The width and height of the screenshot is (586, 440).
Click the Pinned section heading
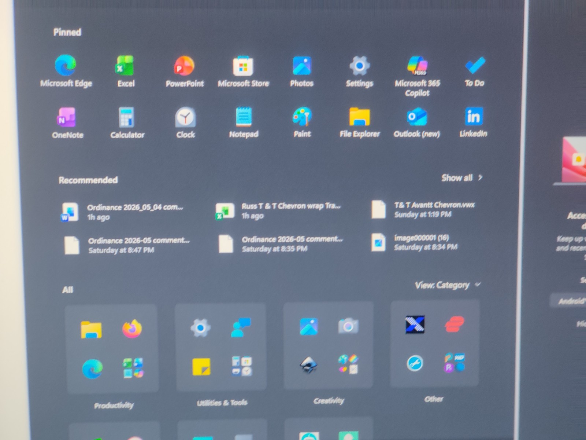click(67, 32)
